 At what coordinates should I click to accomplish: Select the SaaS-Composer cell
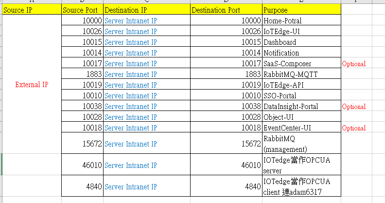pos(301,64)
